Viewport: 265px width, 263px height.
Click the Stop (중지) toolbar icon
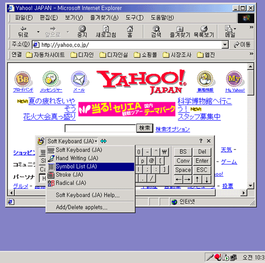82,29
